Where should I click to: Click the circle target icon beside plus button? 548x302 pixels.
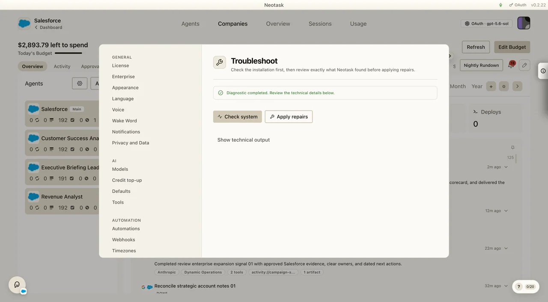[x=503, y=86]
